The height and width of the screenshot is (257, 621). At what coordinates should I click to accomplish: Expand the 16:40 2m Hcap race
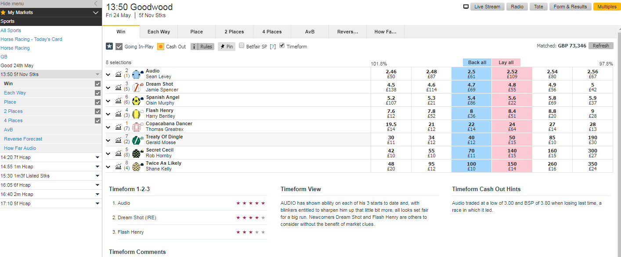pos(97,194)
